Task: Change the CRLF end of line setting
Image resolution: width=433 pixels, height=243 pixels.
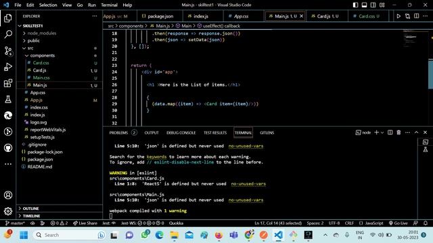Action: pyautogui.click(x=349, y=223)
